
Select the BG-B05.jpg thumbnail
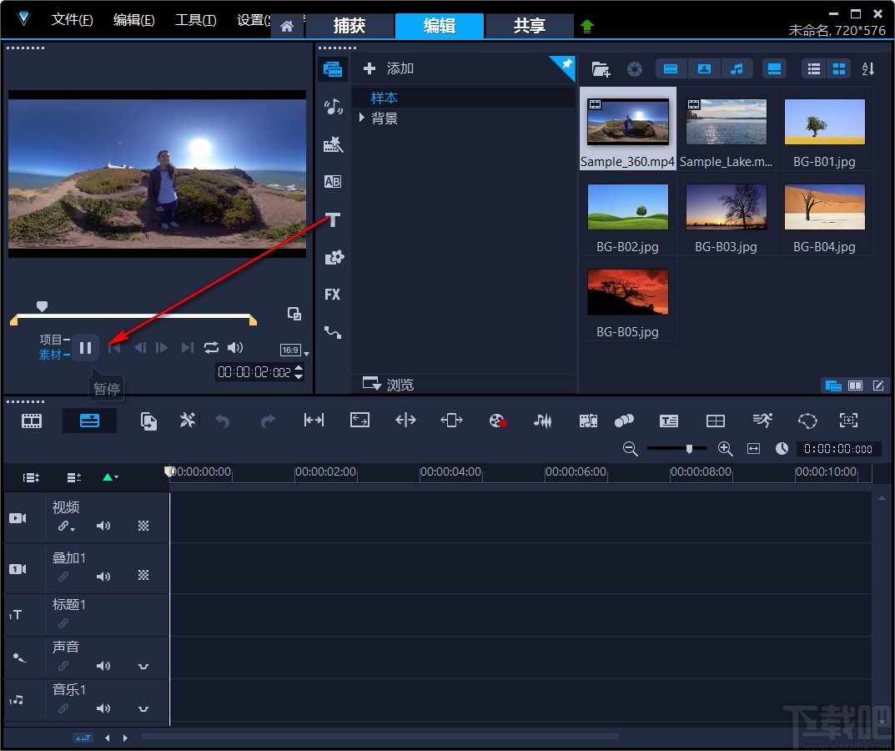point(628,293)
